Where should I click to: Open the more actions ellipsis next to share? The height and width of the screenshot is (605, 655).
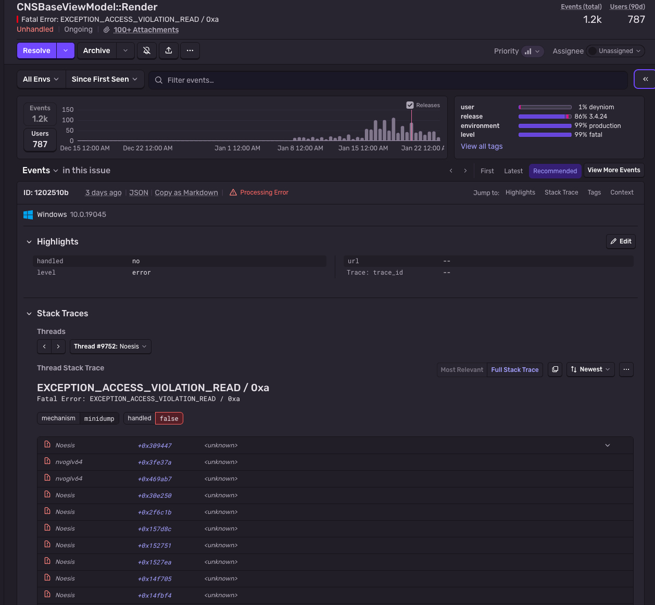pos(190,50)
